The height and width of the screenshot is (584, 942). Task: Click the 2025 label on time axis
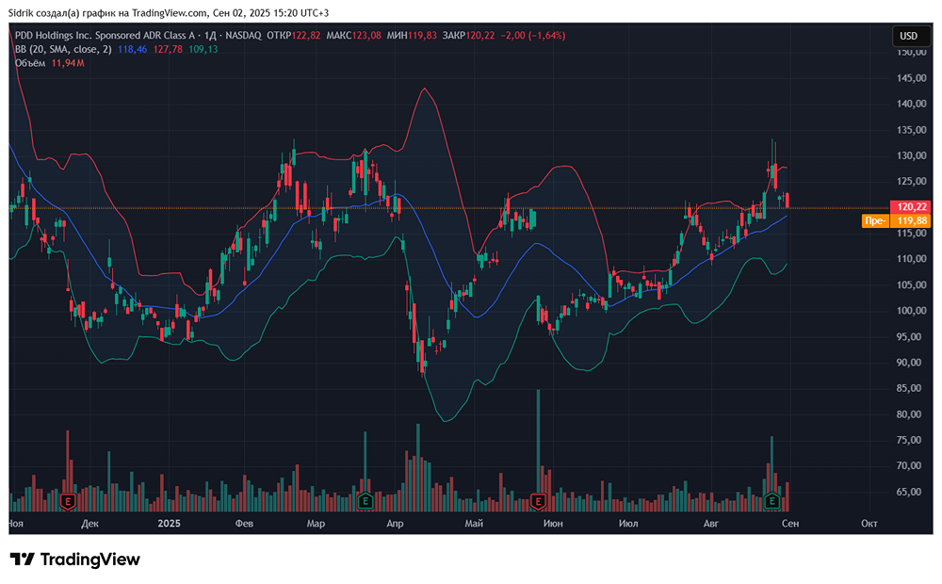pyautogui.click(x=170, y=523)
